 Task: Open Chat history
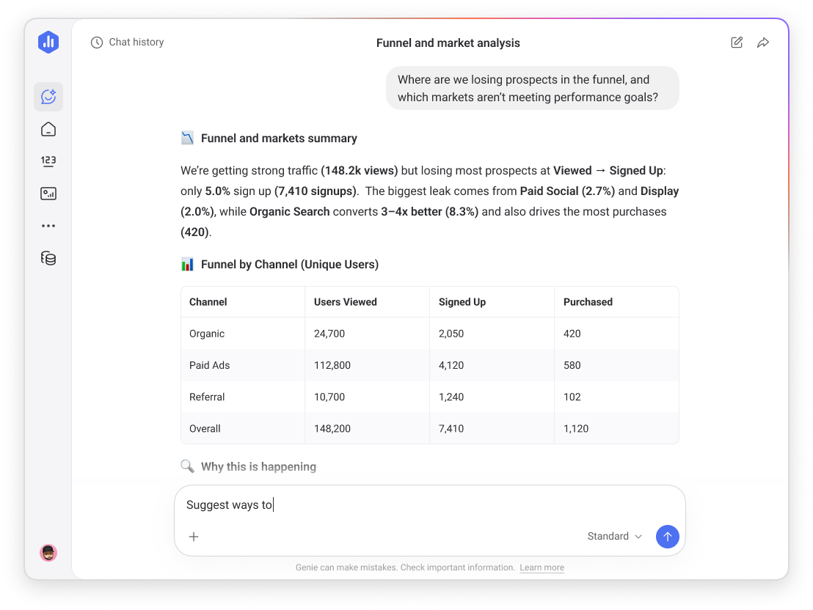tap(127, 42)
